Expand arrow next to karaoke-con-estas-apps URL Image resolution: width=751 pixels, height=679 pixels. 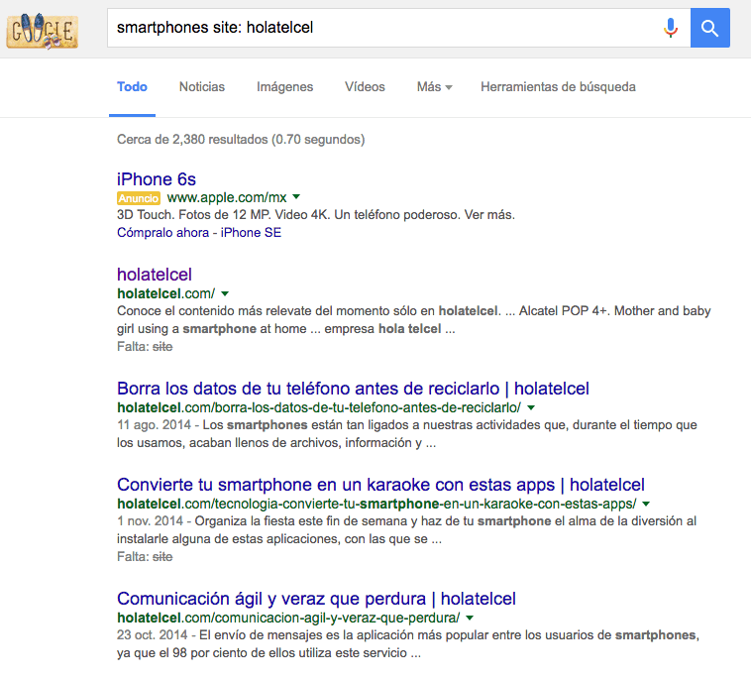646,504
